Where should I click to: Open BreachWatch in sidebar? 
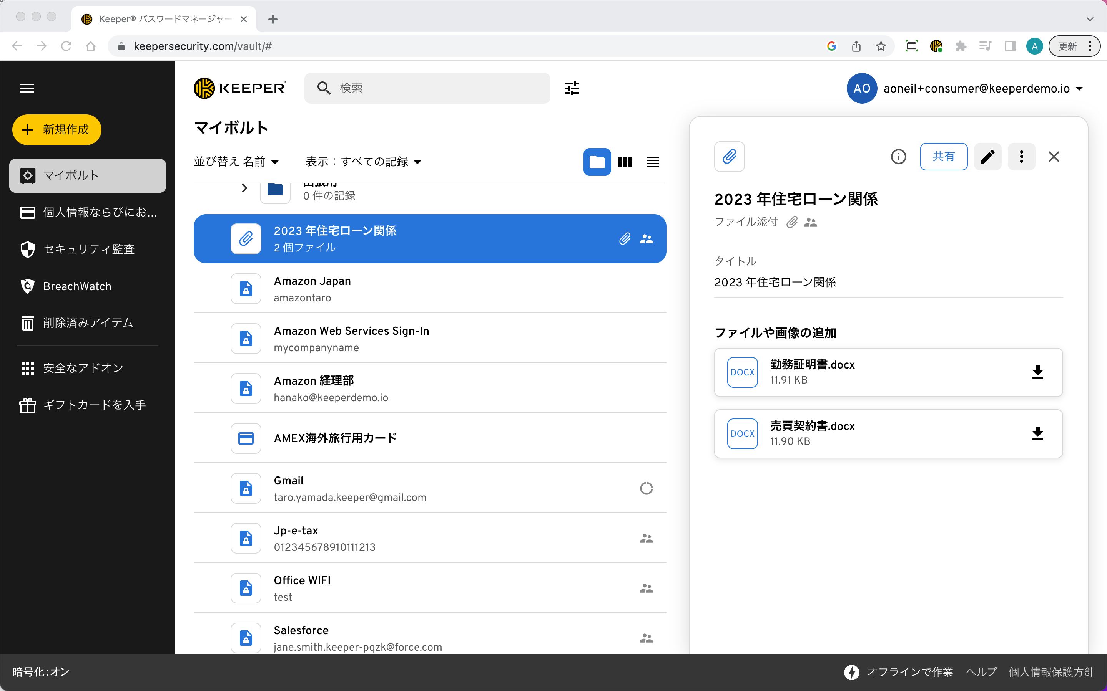pos(77,286)
